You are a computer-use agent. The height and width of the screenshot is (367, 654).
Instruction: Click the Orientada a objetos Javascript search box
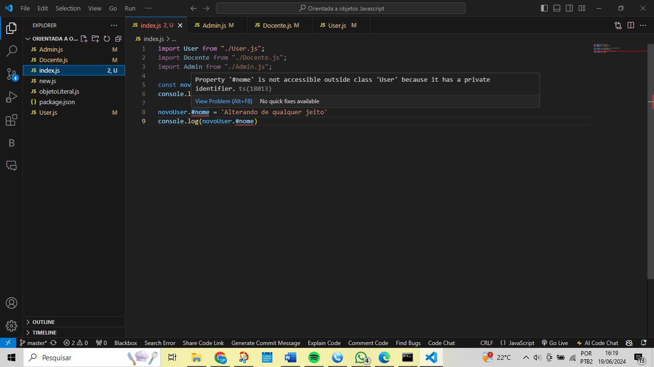[x=340, y=8]
